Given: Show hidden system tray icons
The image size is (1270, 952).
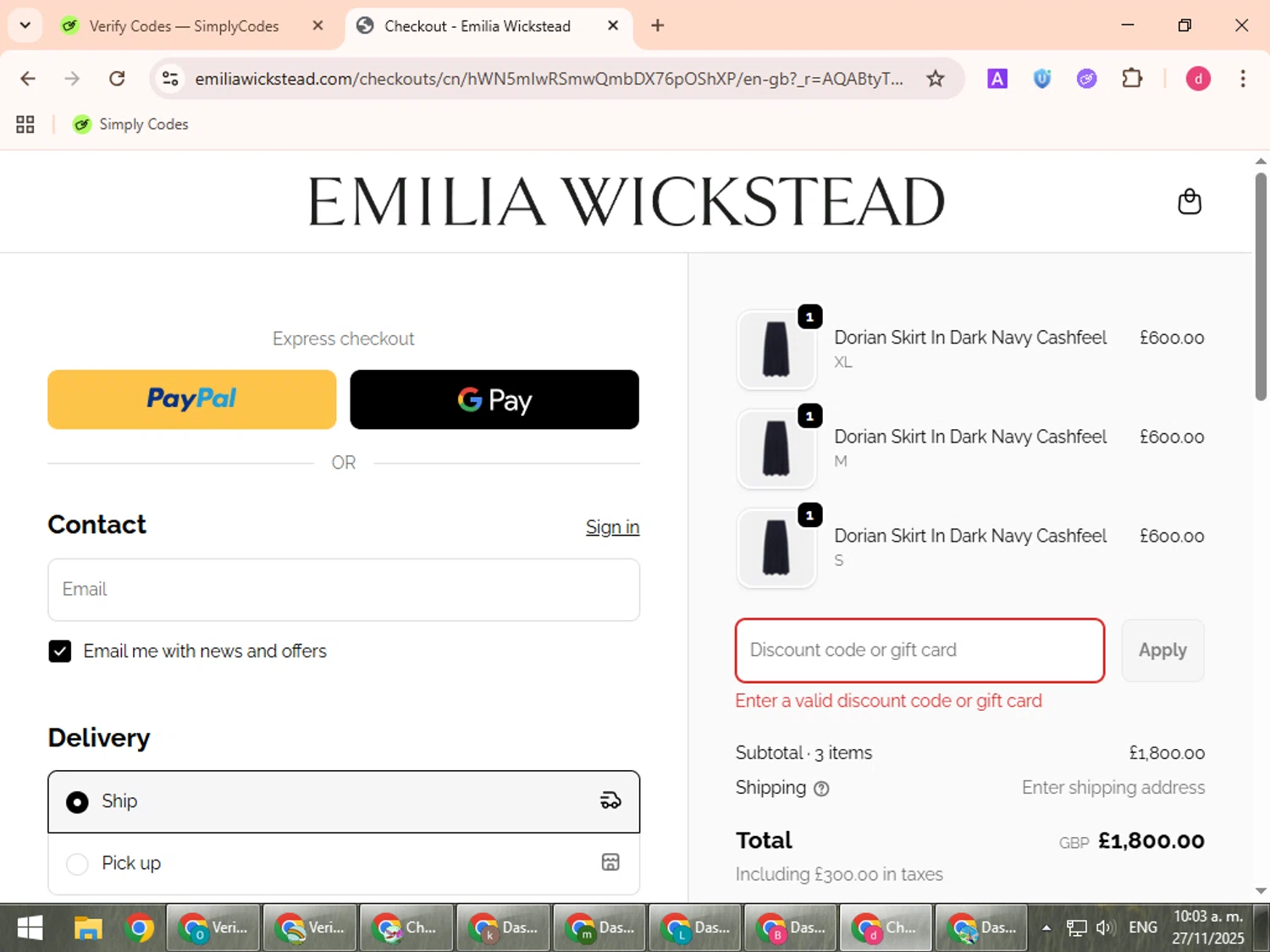Looking at the screenshot, I should (1046, 927).
